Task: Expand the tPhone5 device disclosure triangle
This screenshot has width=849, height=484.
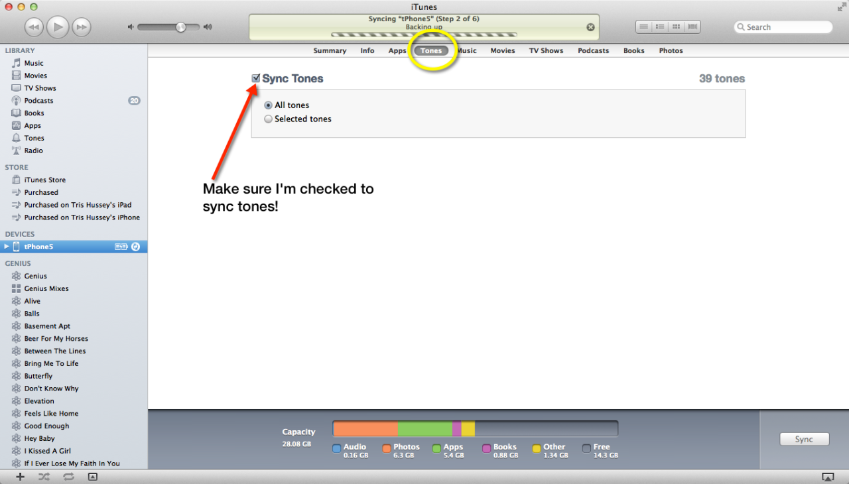Action: 6,247
